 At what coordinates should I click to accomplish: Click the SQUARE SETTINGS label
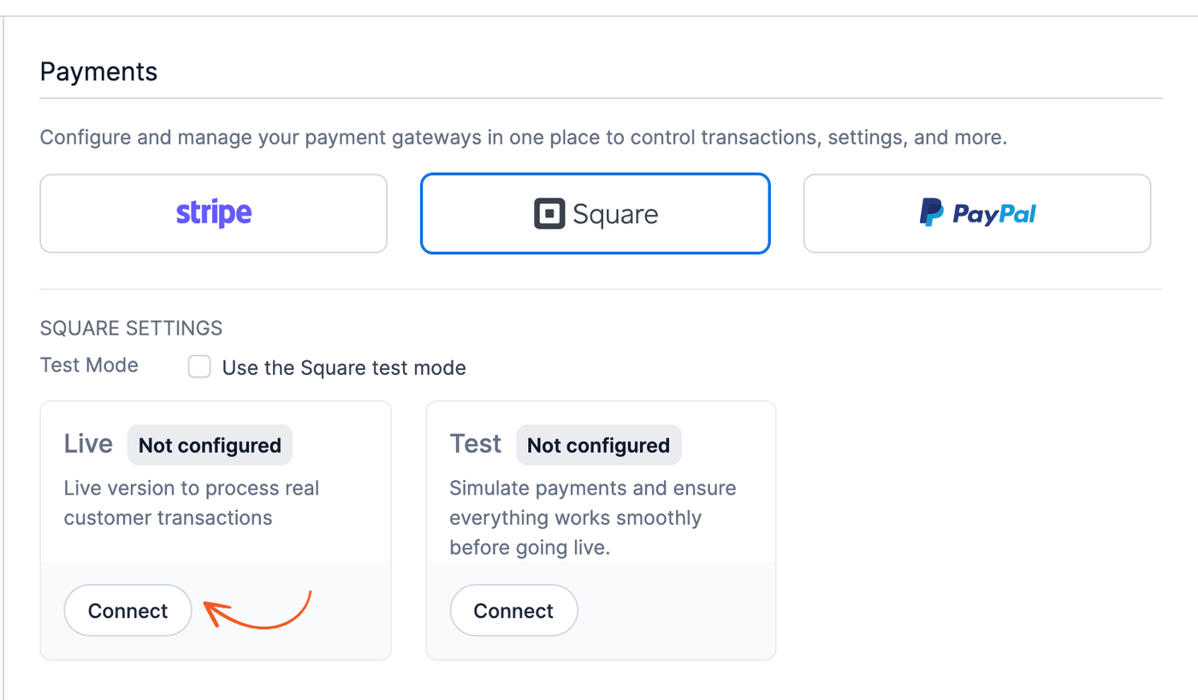pos(131,328)
